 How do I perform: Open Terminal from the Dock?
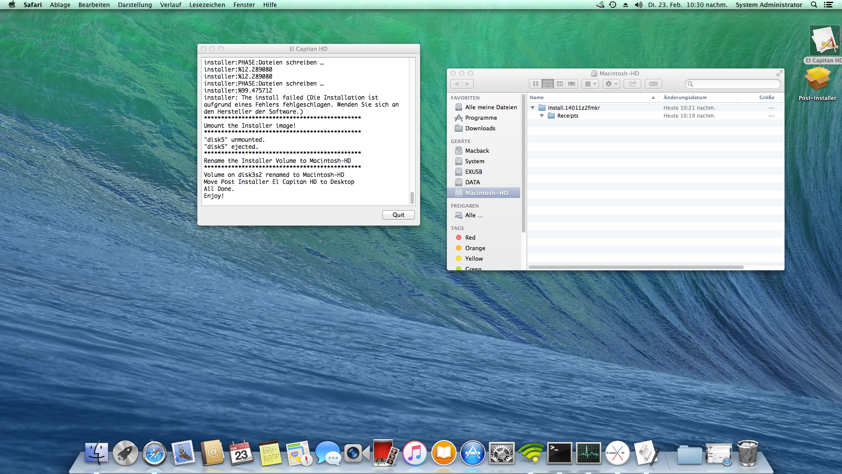[560, 453]
